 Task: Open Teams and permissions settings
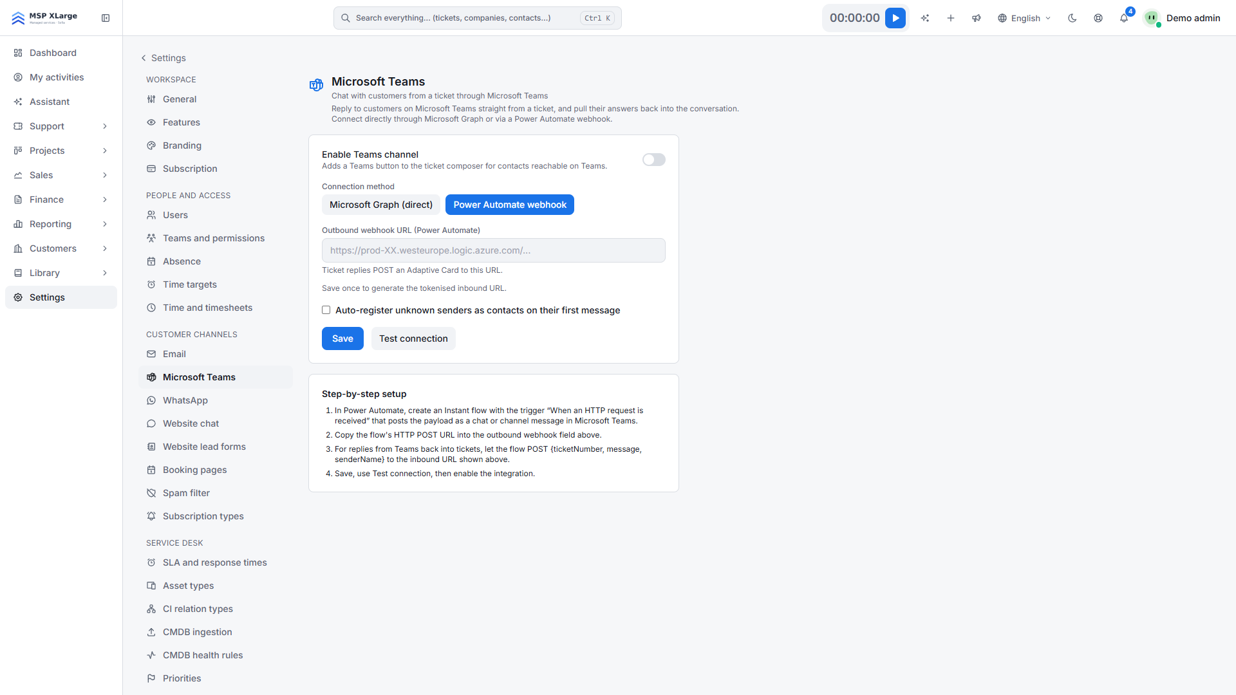215,238
